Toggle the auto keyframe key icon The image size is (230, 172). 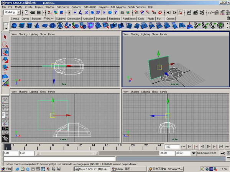click(x=223, y=153)
